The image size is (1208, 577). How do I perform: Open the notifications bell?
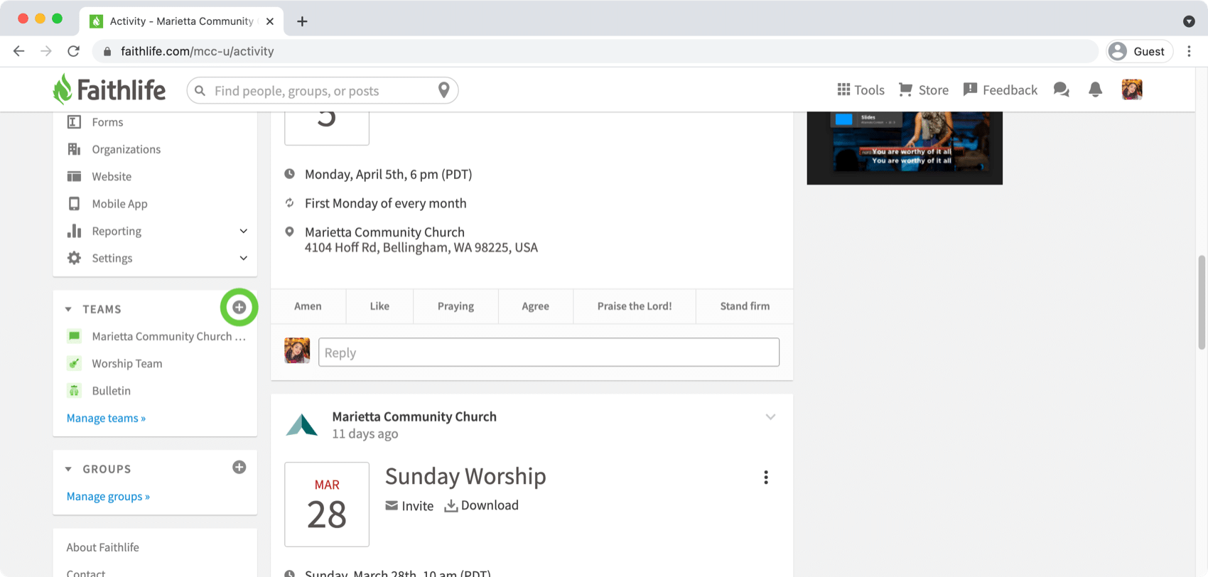coord(1095,90)
